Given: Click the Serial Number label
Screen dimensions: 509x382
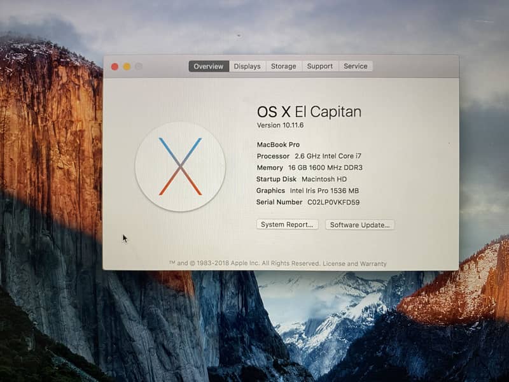Looking at the screenshot, I should point(279,202).
